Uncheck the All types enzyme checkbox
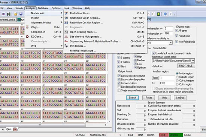Image resolution: width=206 pixels, height=137 pixels. coord(176,31)
